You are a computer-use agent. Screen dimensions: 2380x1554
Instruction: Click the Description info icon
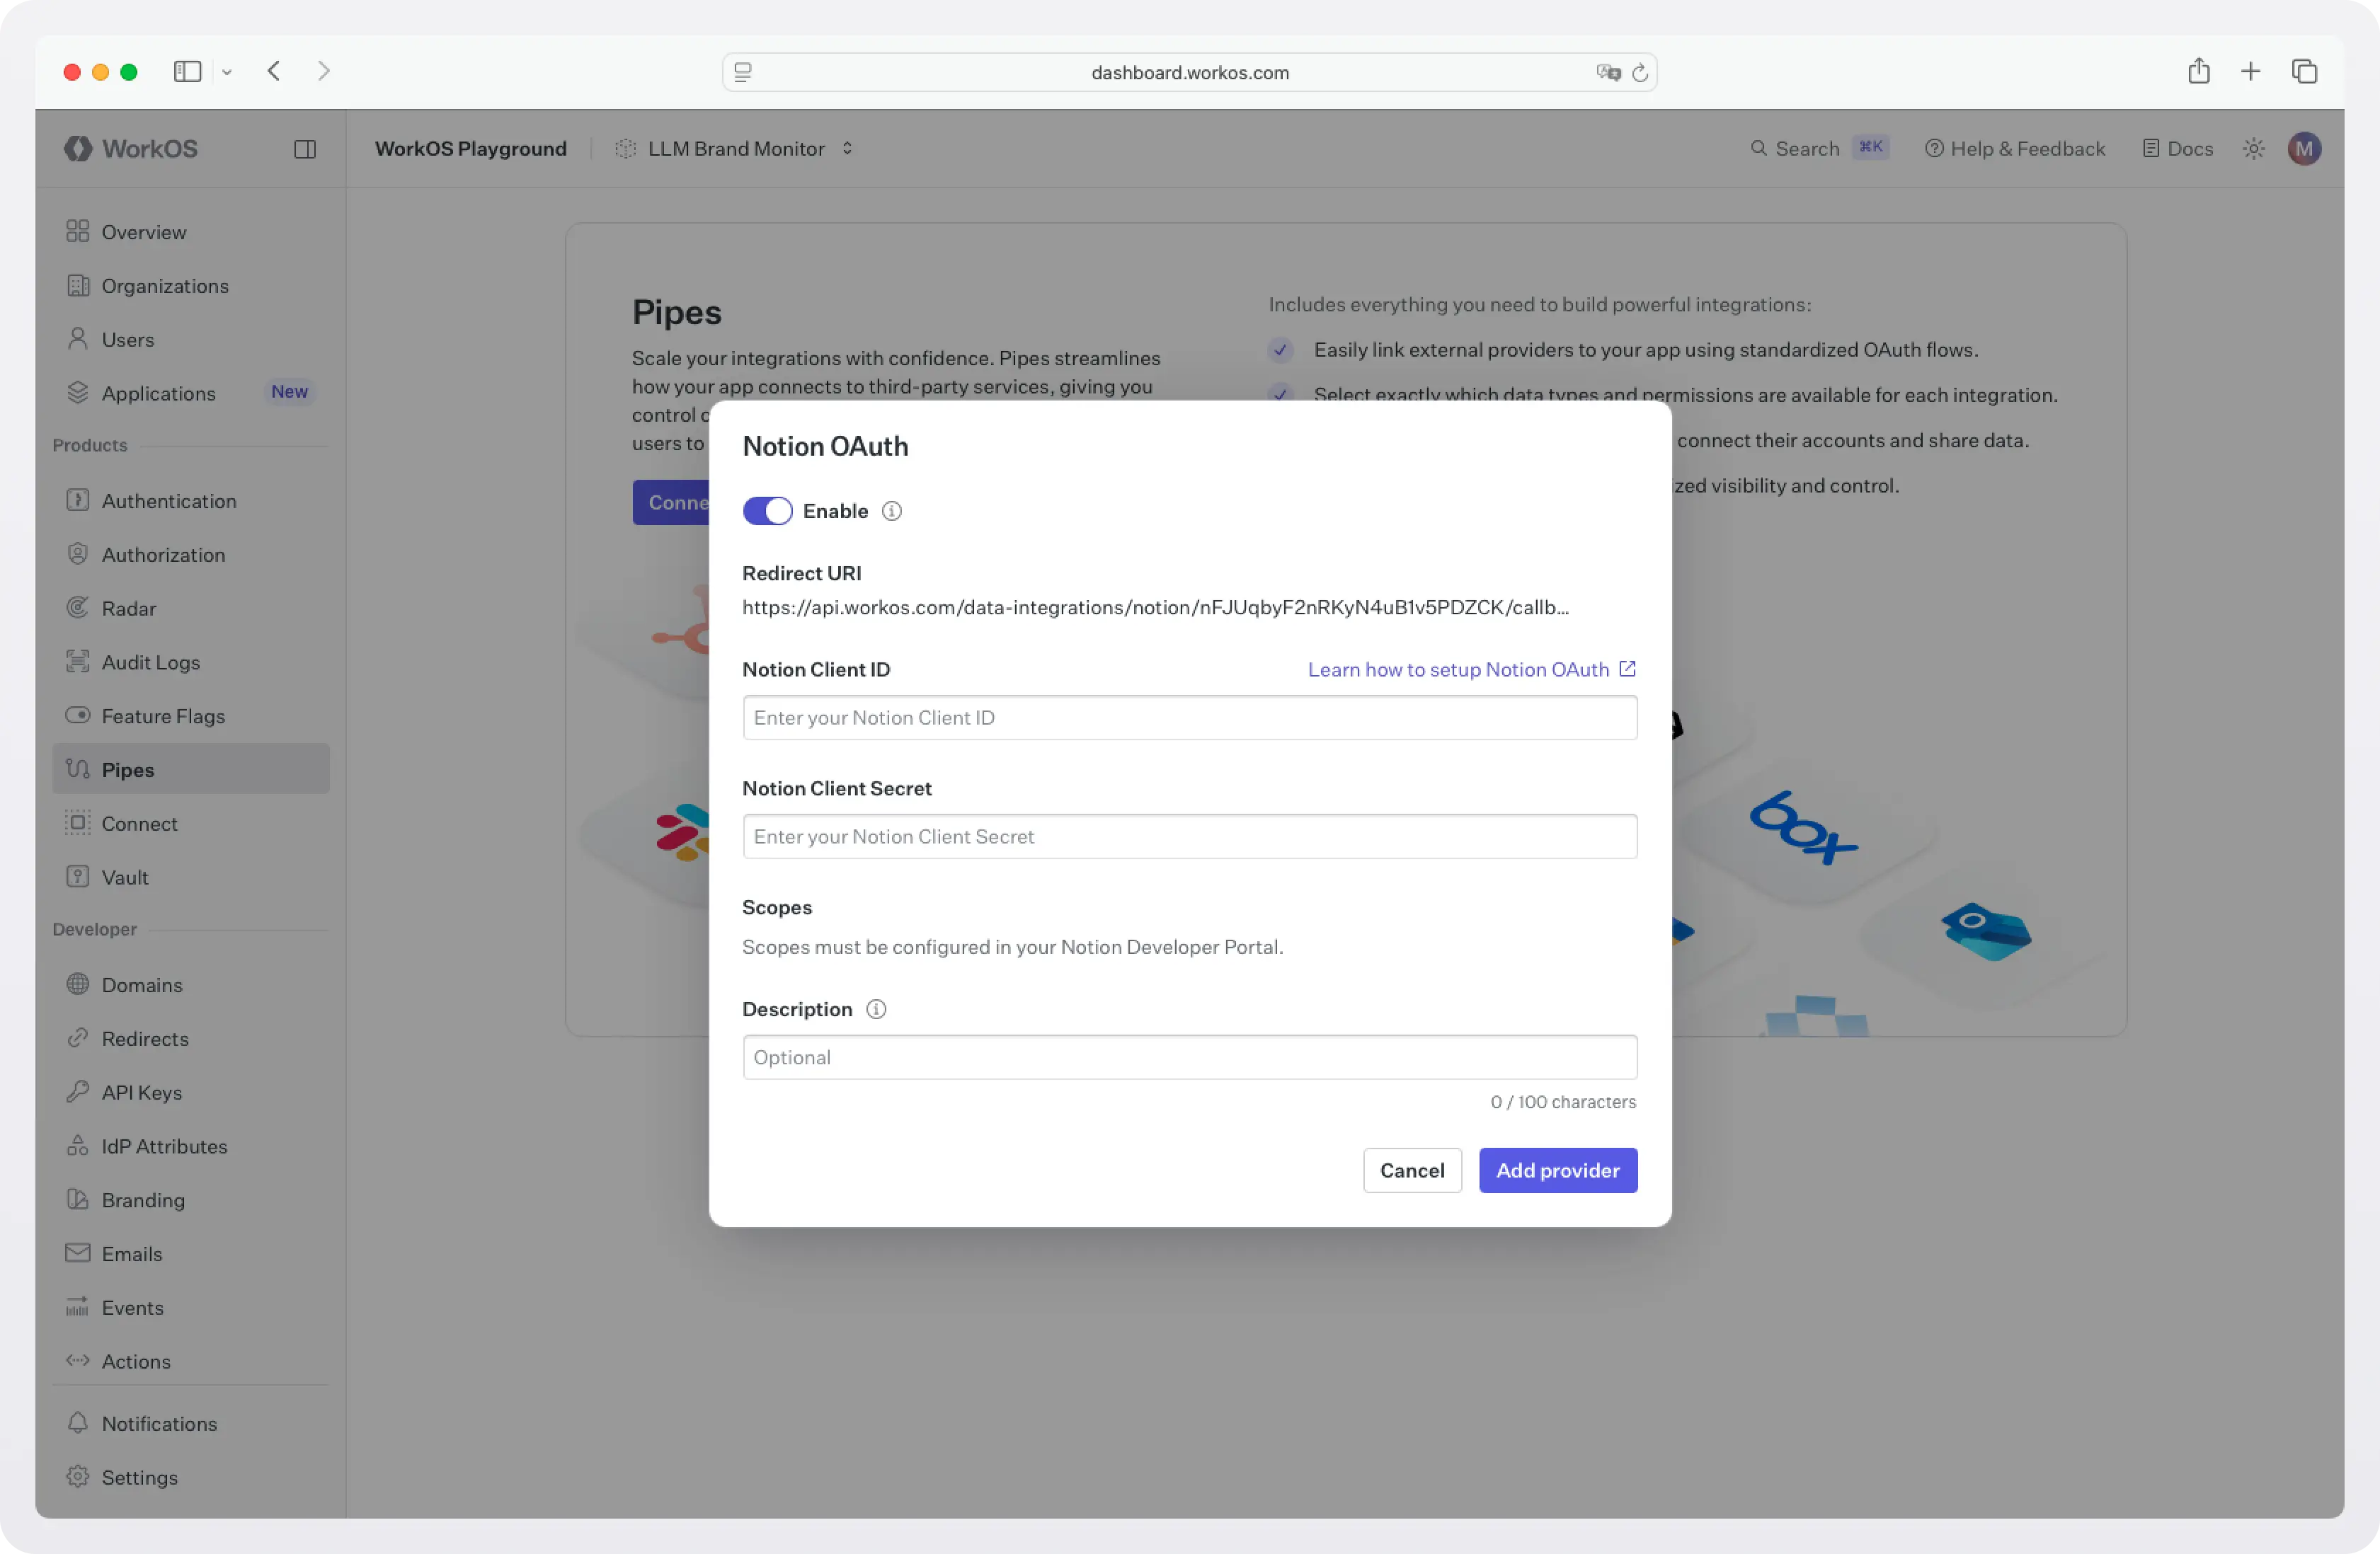coord(876,1009)
